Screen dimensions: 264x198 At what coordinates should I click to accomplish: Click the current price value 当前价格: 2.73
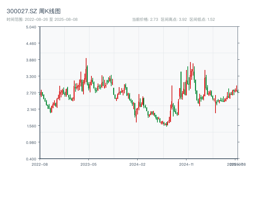click(145, 19)
